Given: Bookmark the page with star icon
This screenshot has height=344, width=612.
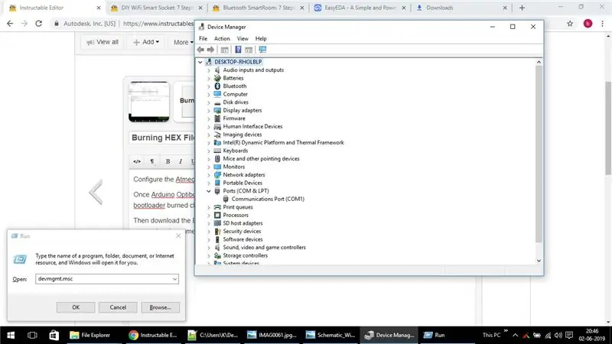Looking at the screenshot, I should (570, 24).
